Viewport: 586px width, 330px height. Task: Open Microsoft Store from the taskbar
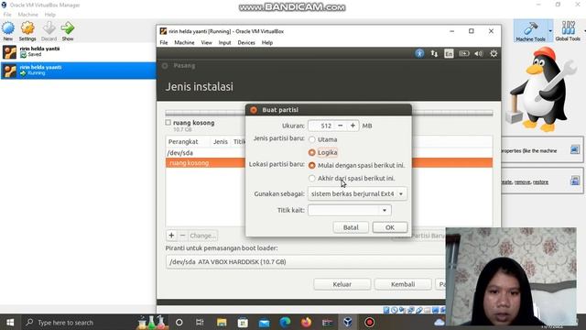(x=243, y=322)
